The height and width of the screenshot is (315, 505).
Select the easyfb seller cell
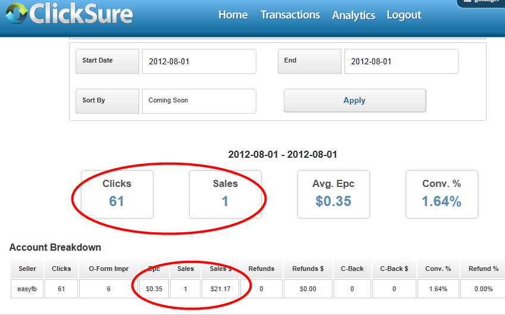click(27, 289)
